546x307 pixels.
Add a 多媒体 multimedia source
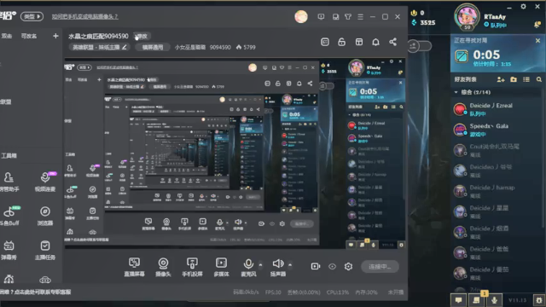(x=221, y=267)
